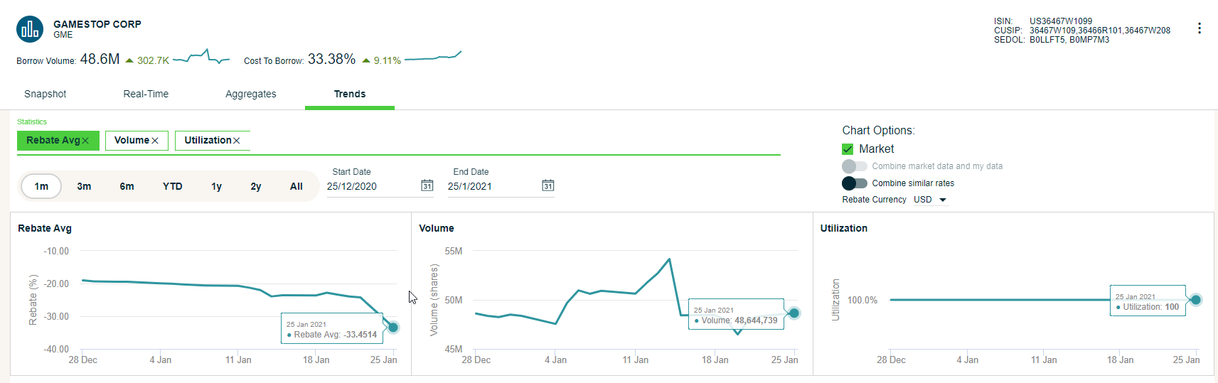Screen dimensions: 1218x383
Task: Open the End Date calendar picker
Action: pyautogui.click(x=547, y=185)
